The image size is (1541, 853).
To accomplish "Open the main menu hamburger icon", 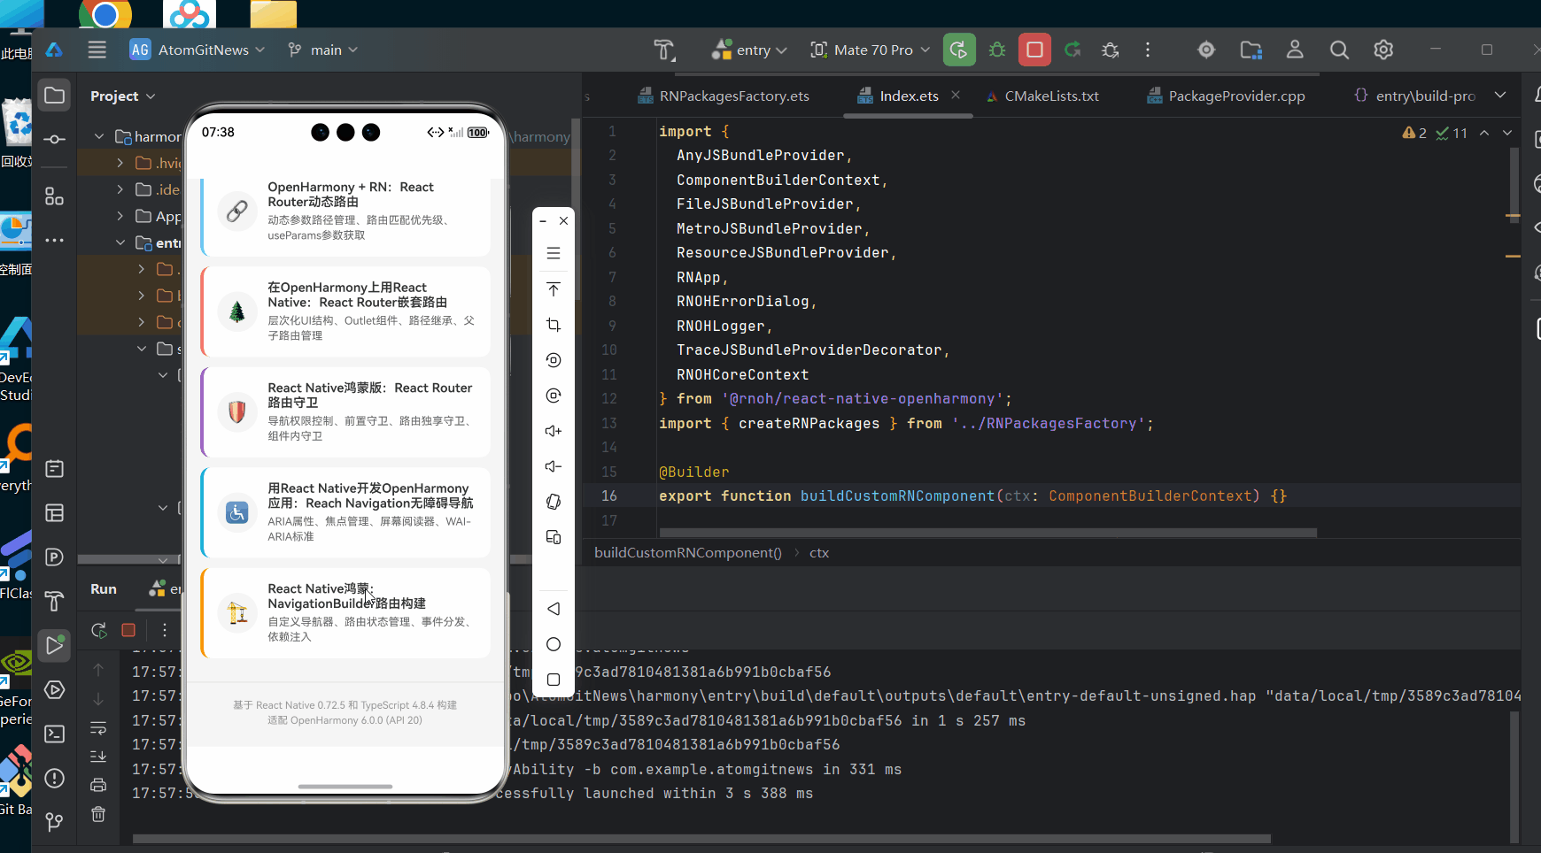I will click(x=97, y=50).
